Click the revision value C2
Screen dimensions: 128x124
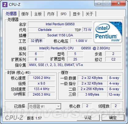[x=113, y=59]
